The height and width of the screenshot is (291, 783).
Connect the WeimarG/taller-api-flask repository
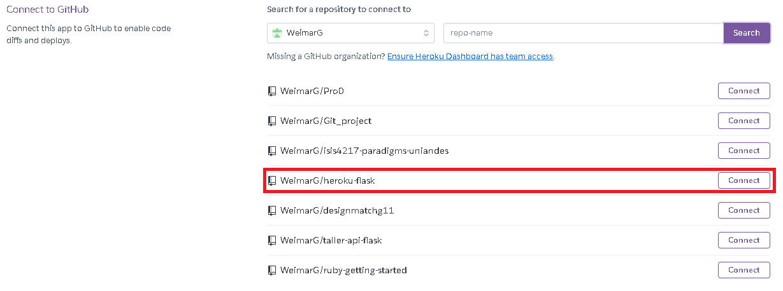click(x=744, y=240)
